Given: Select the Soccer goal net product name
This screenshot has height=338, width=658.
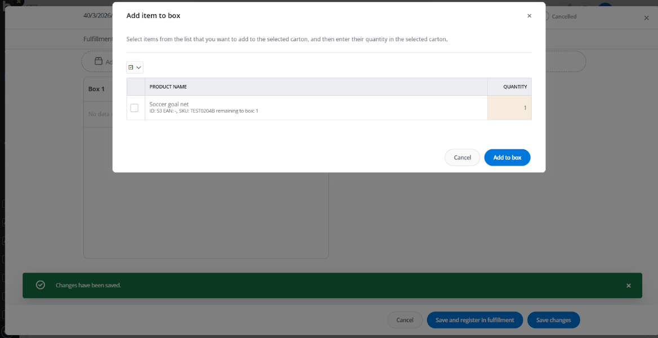Looking at the screenshot, I should 169,104.
